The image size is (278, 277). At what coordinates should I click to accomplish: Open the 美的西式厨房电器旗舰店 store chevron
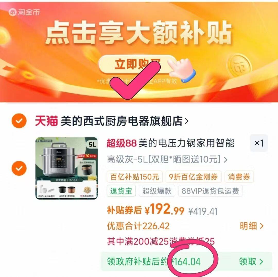click(x=187, y=121)
